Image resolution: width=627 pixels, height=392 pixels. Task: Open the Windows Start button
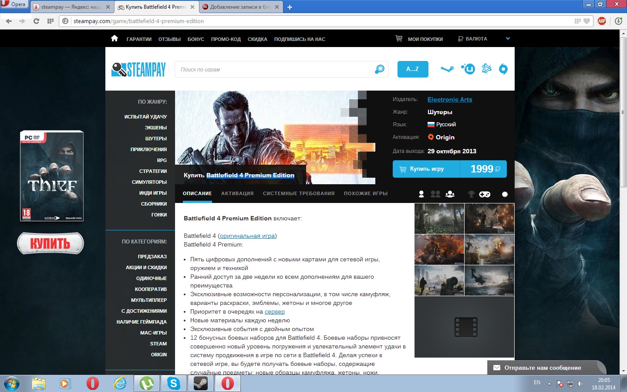[12, 384]
